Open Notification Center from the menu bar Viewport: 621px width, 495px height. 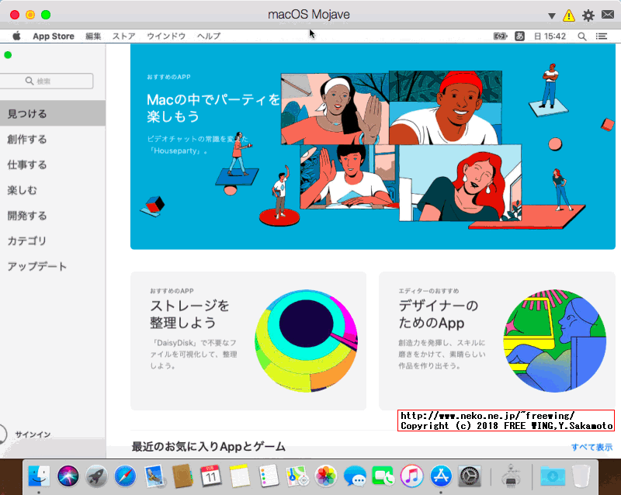click(601, 36)
